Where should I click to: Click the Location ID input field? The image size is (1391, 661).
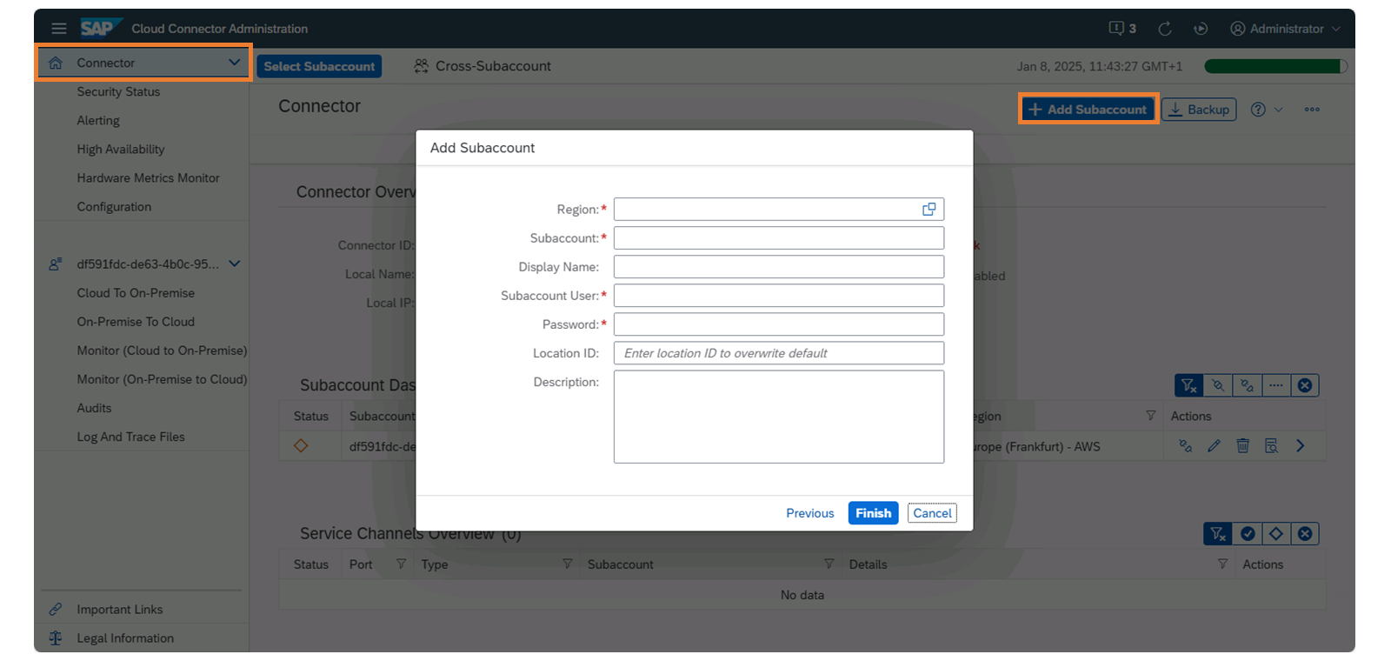[x=779, y=352]
